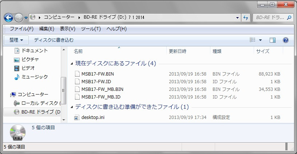Open the ツール(T) menu
The width and height of the screenshot is (297, 154).
pyautogui.click(x=91, y=29)
